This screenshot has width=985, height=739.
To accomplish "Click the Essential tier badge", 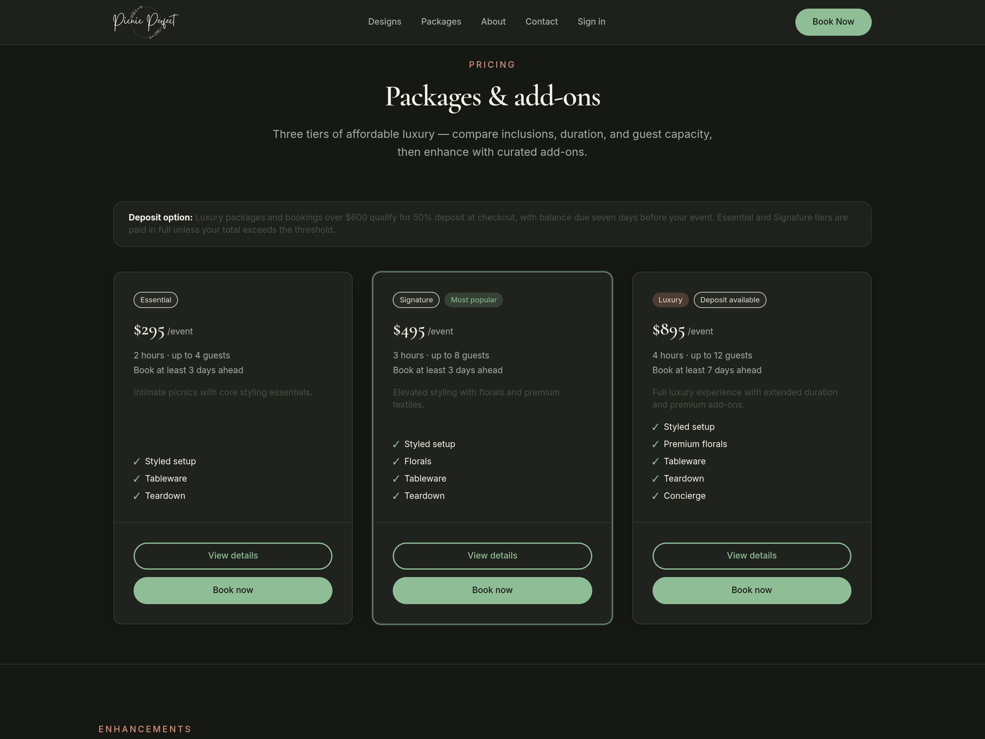I will point(155,300).
